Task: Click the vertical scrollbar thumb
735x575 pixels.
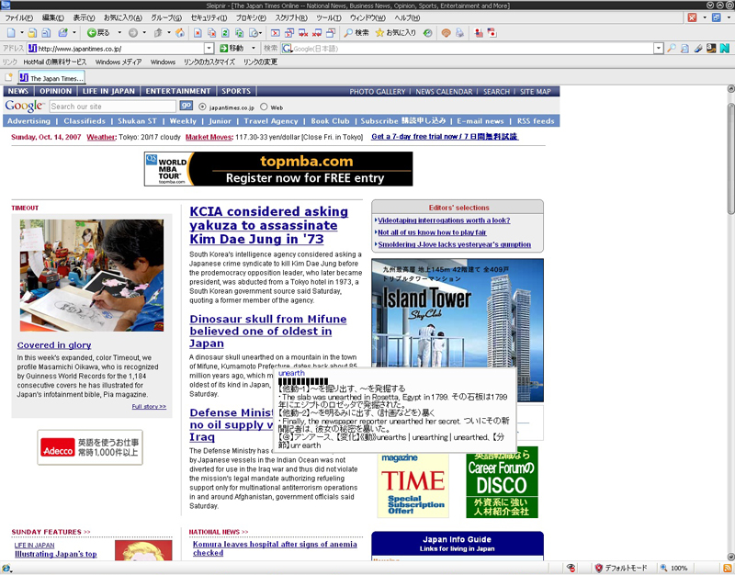Action: click(x=730, y=159)
